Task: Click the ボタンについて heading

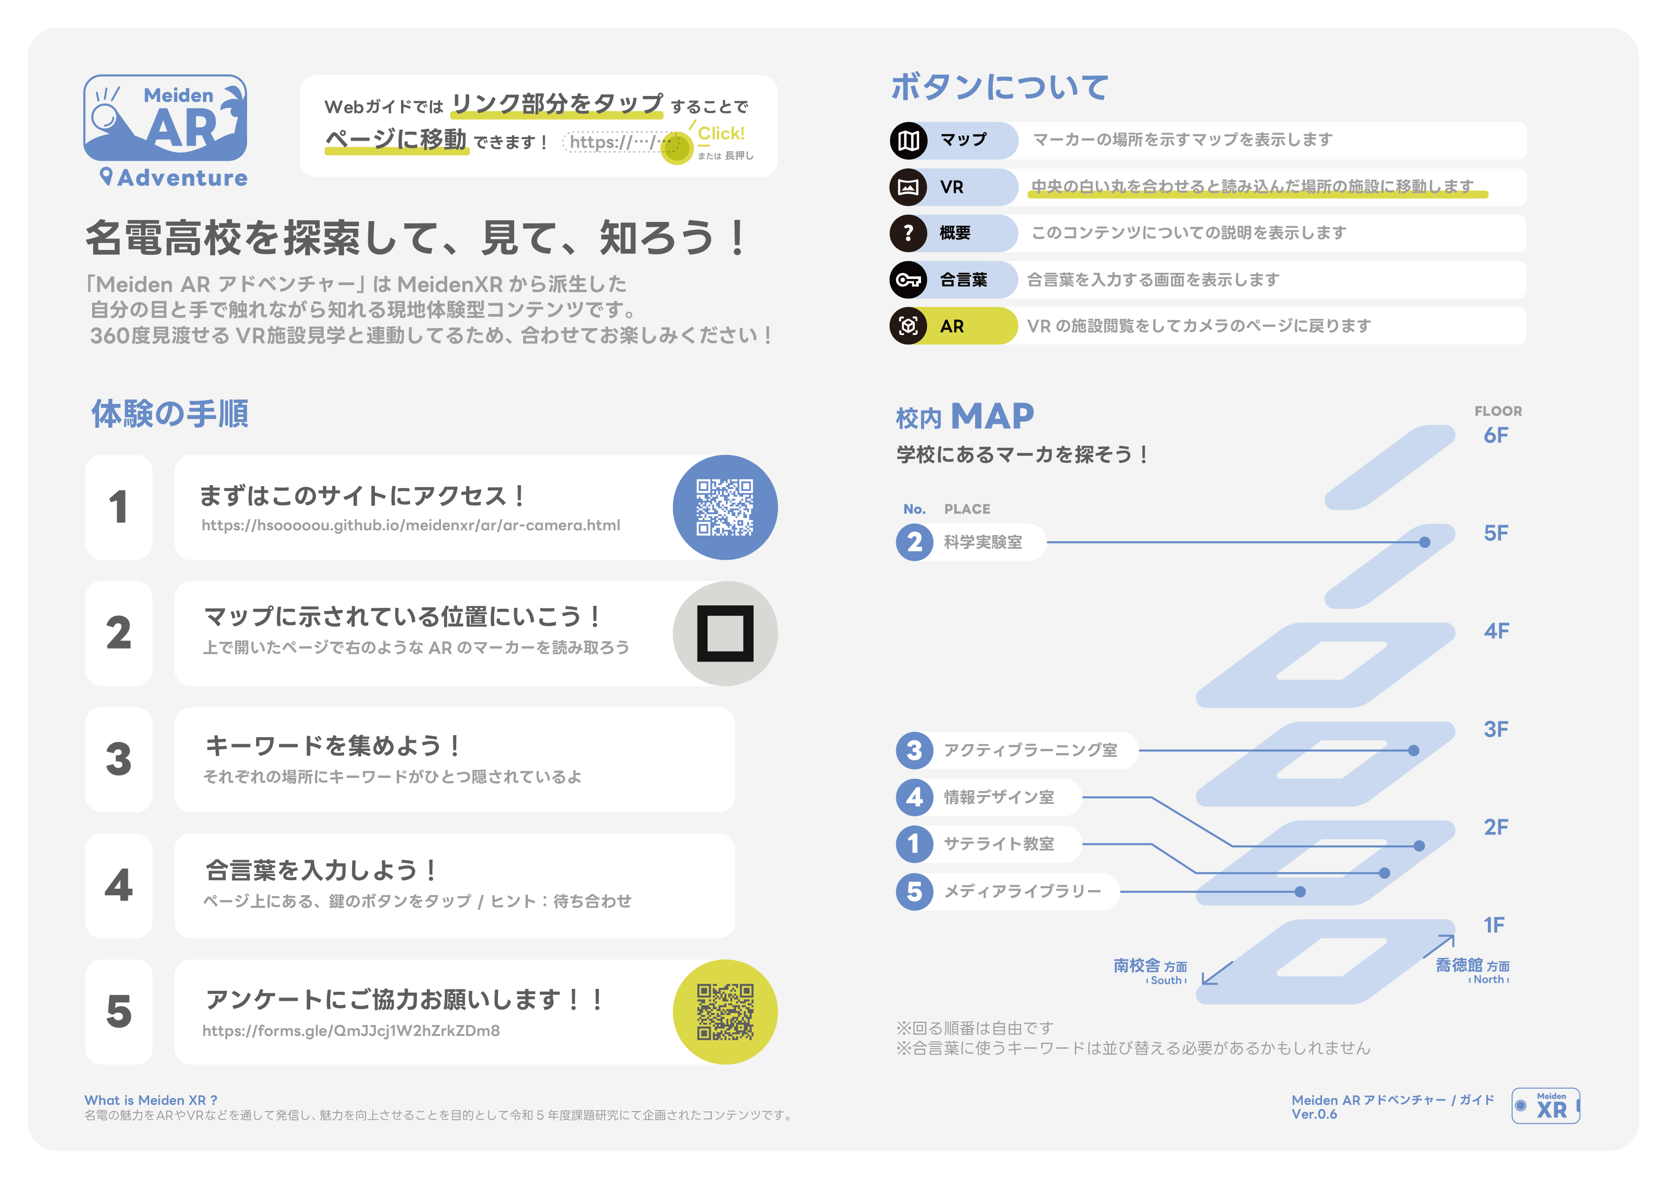Action: click(1000, 87)
